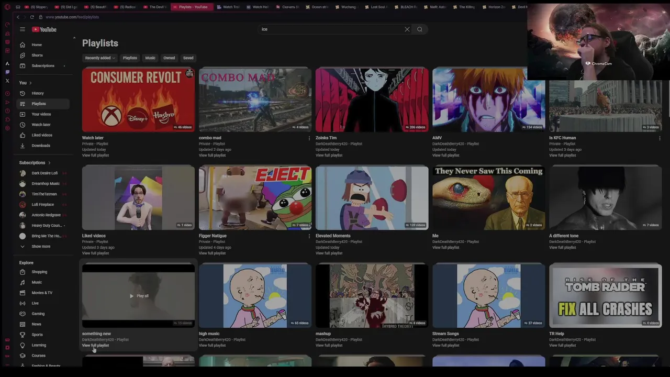Expand the Subscriptions section header

tap(36, 163)
